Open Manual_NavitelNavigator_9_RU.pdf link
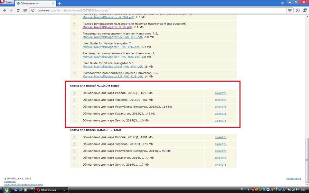 (107, 27)
